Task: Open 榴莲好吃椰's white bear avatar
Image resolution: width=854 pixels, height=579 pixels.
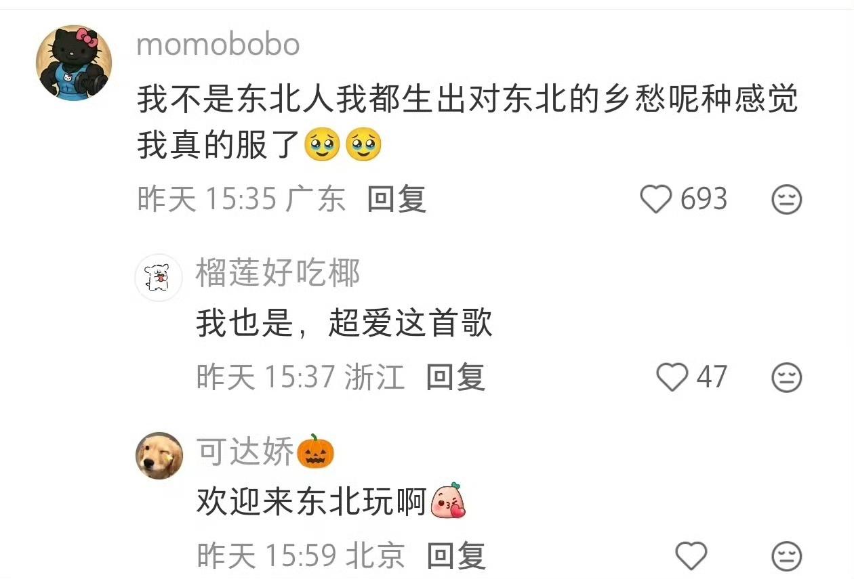Action: tap(159, 278)
